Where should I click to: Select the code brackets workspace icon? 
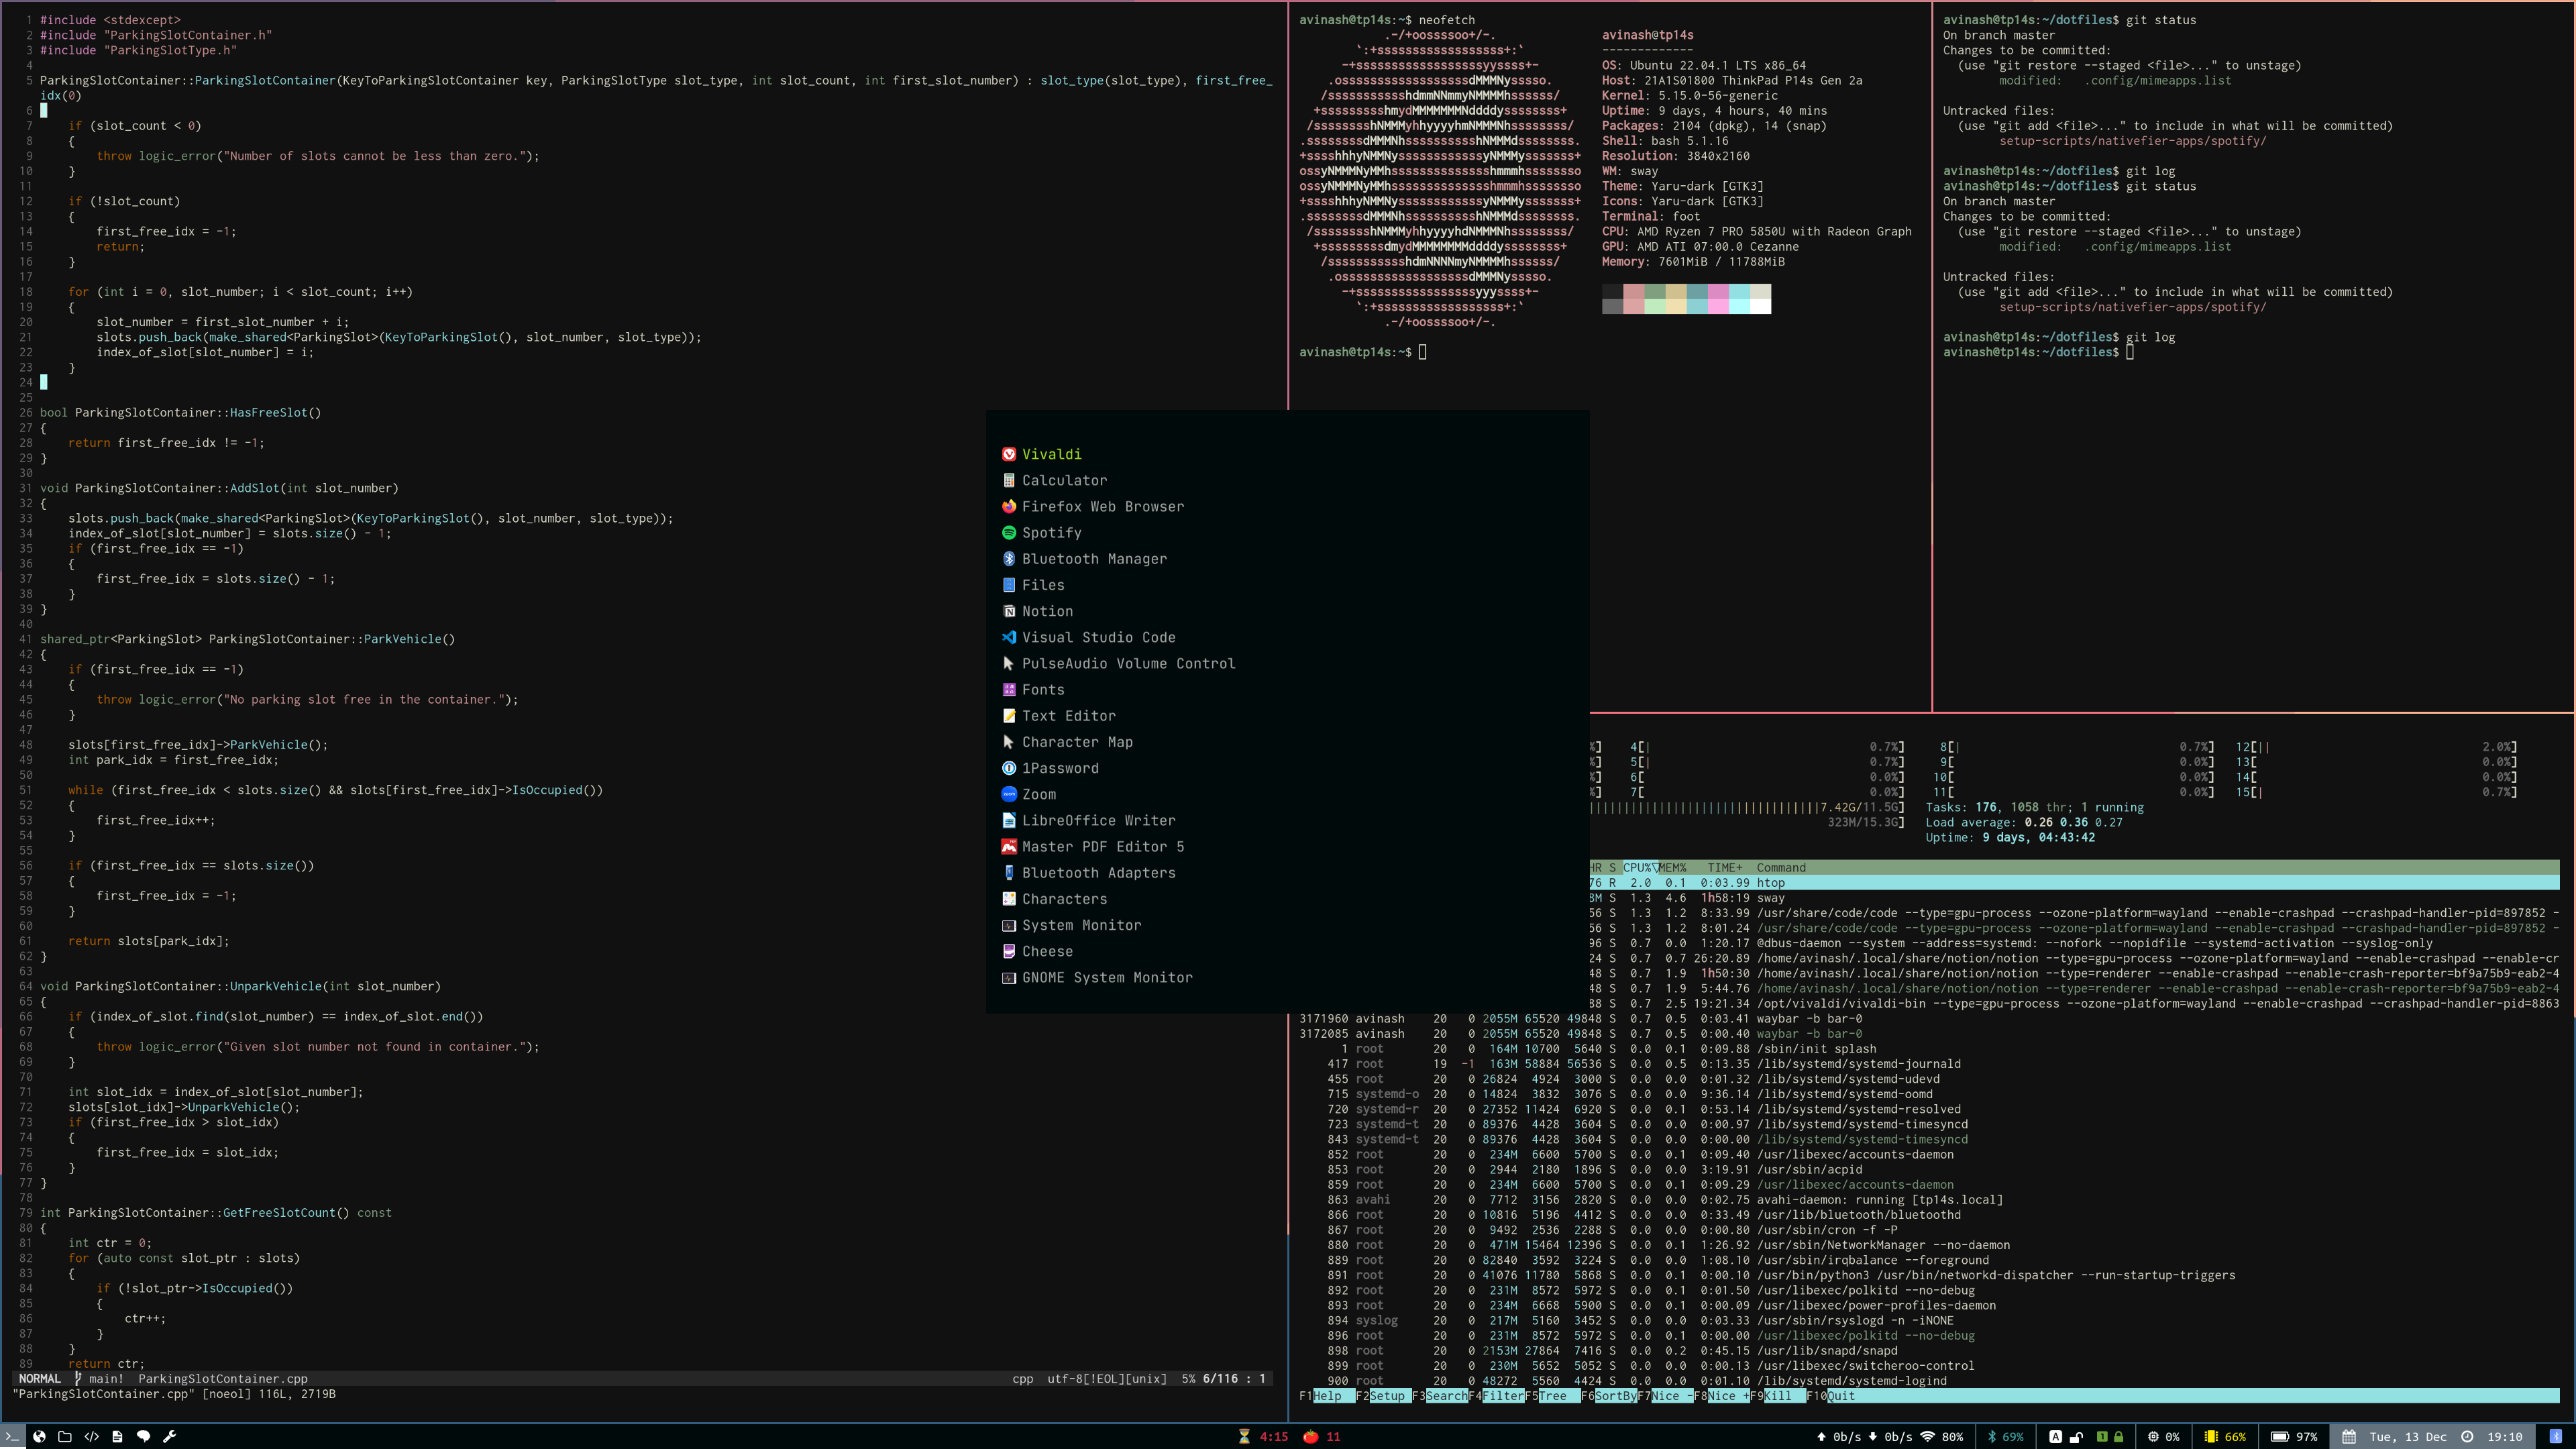(91, 1436)
